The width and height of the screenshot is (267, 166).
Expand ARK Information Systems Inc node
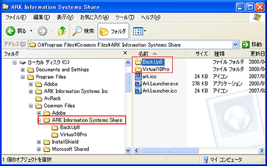click(x=31, y=92)
